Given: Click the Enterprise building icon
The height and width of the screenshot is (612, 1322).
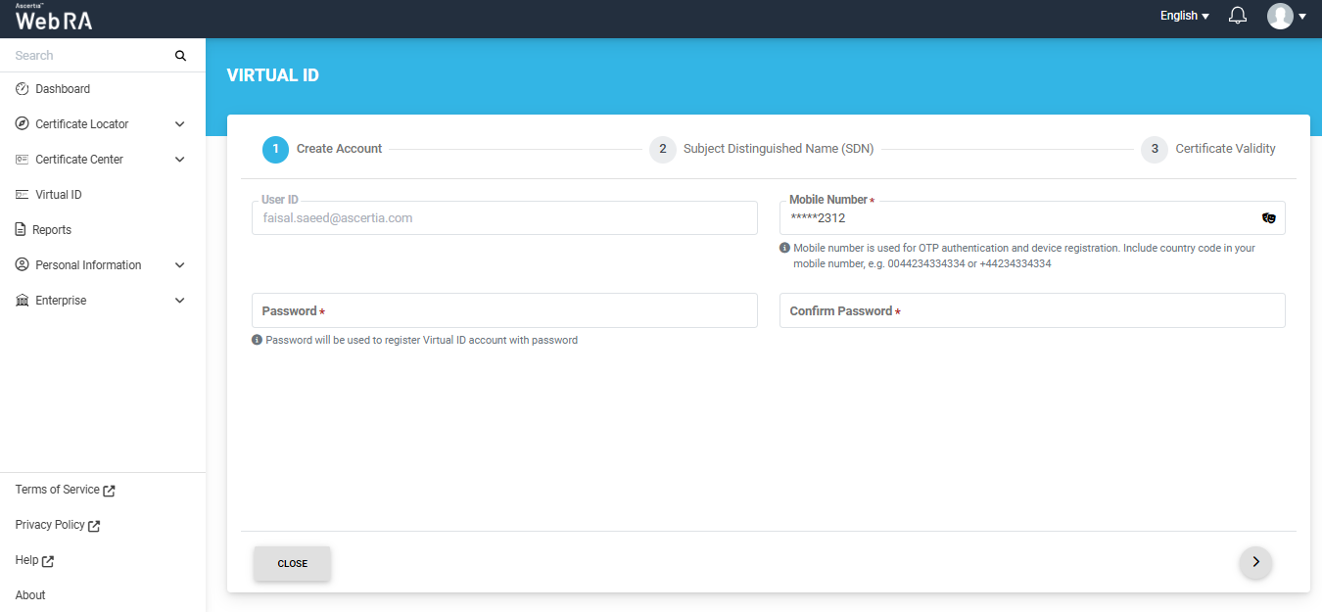Looking at the screenshot, I should pos(23,301).
